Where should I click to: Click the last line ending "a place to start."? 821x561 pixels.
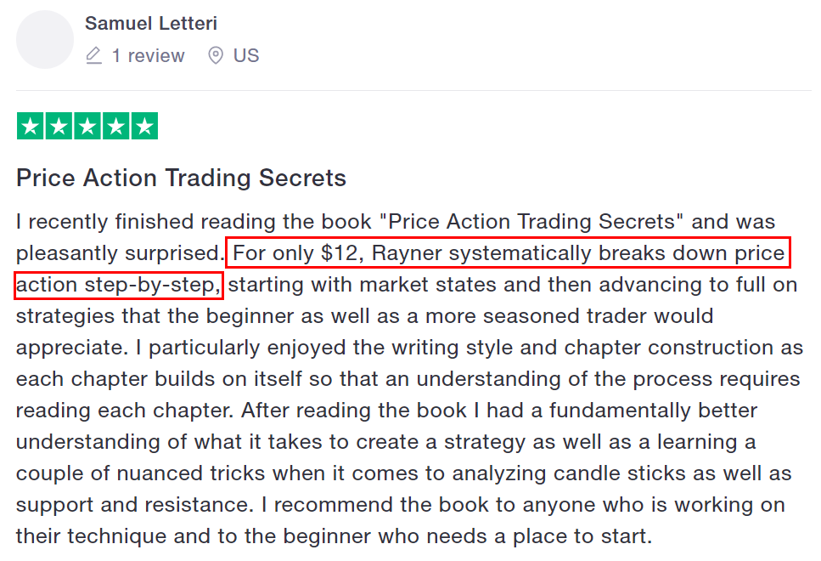334,536
